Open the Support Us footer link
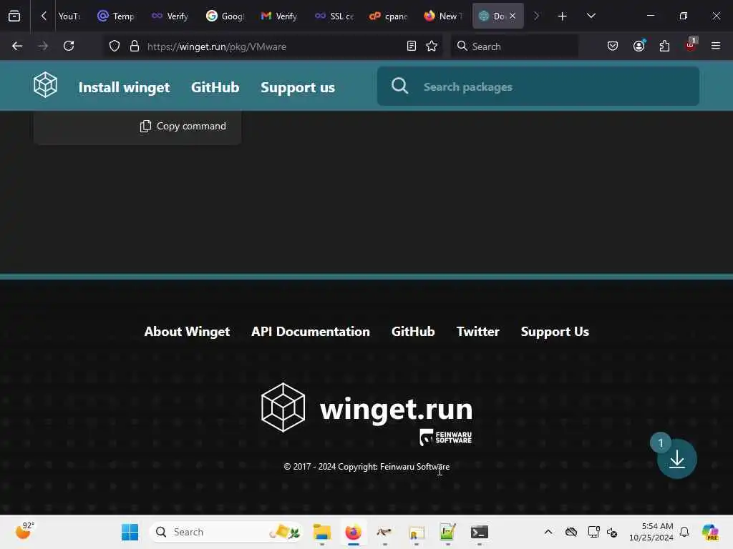The image size is (733, 549). pyautogui.click(x=555, y=332)
